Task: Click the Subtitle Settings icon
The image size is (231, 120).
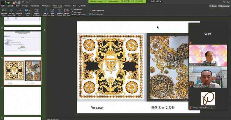Action: 90,14
